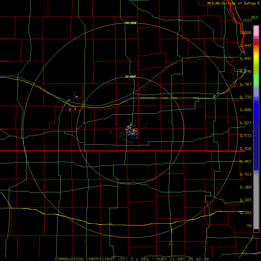This screenshot has width=261, height=261.
Task: Click the pink radar echoes west of the 50 NMI ring
Action: click(x=75, y=103)
